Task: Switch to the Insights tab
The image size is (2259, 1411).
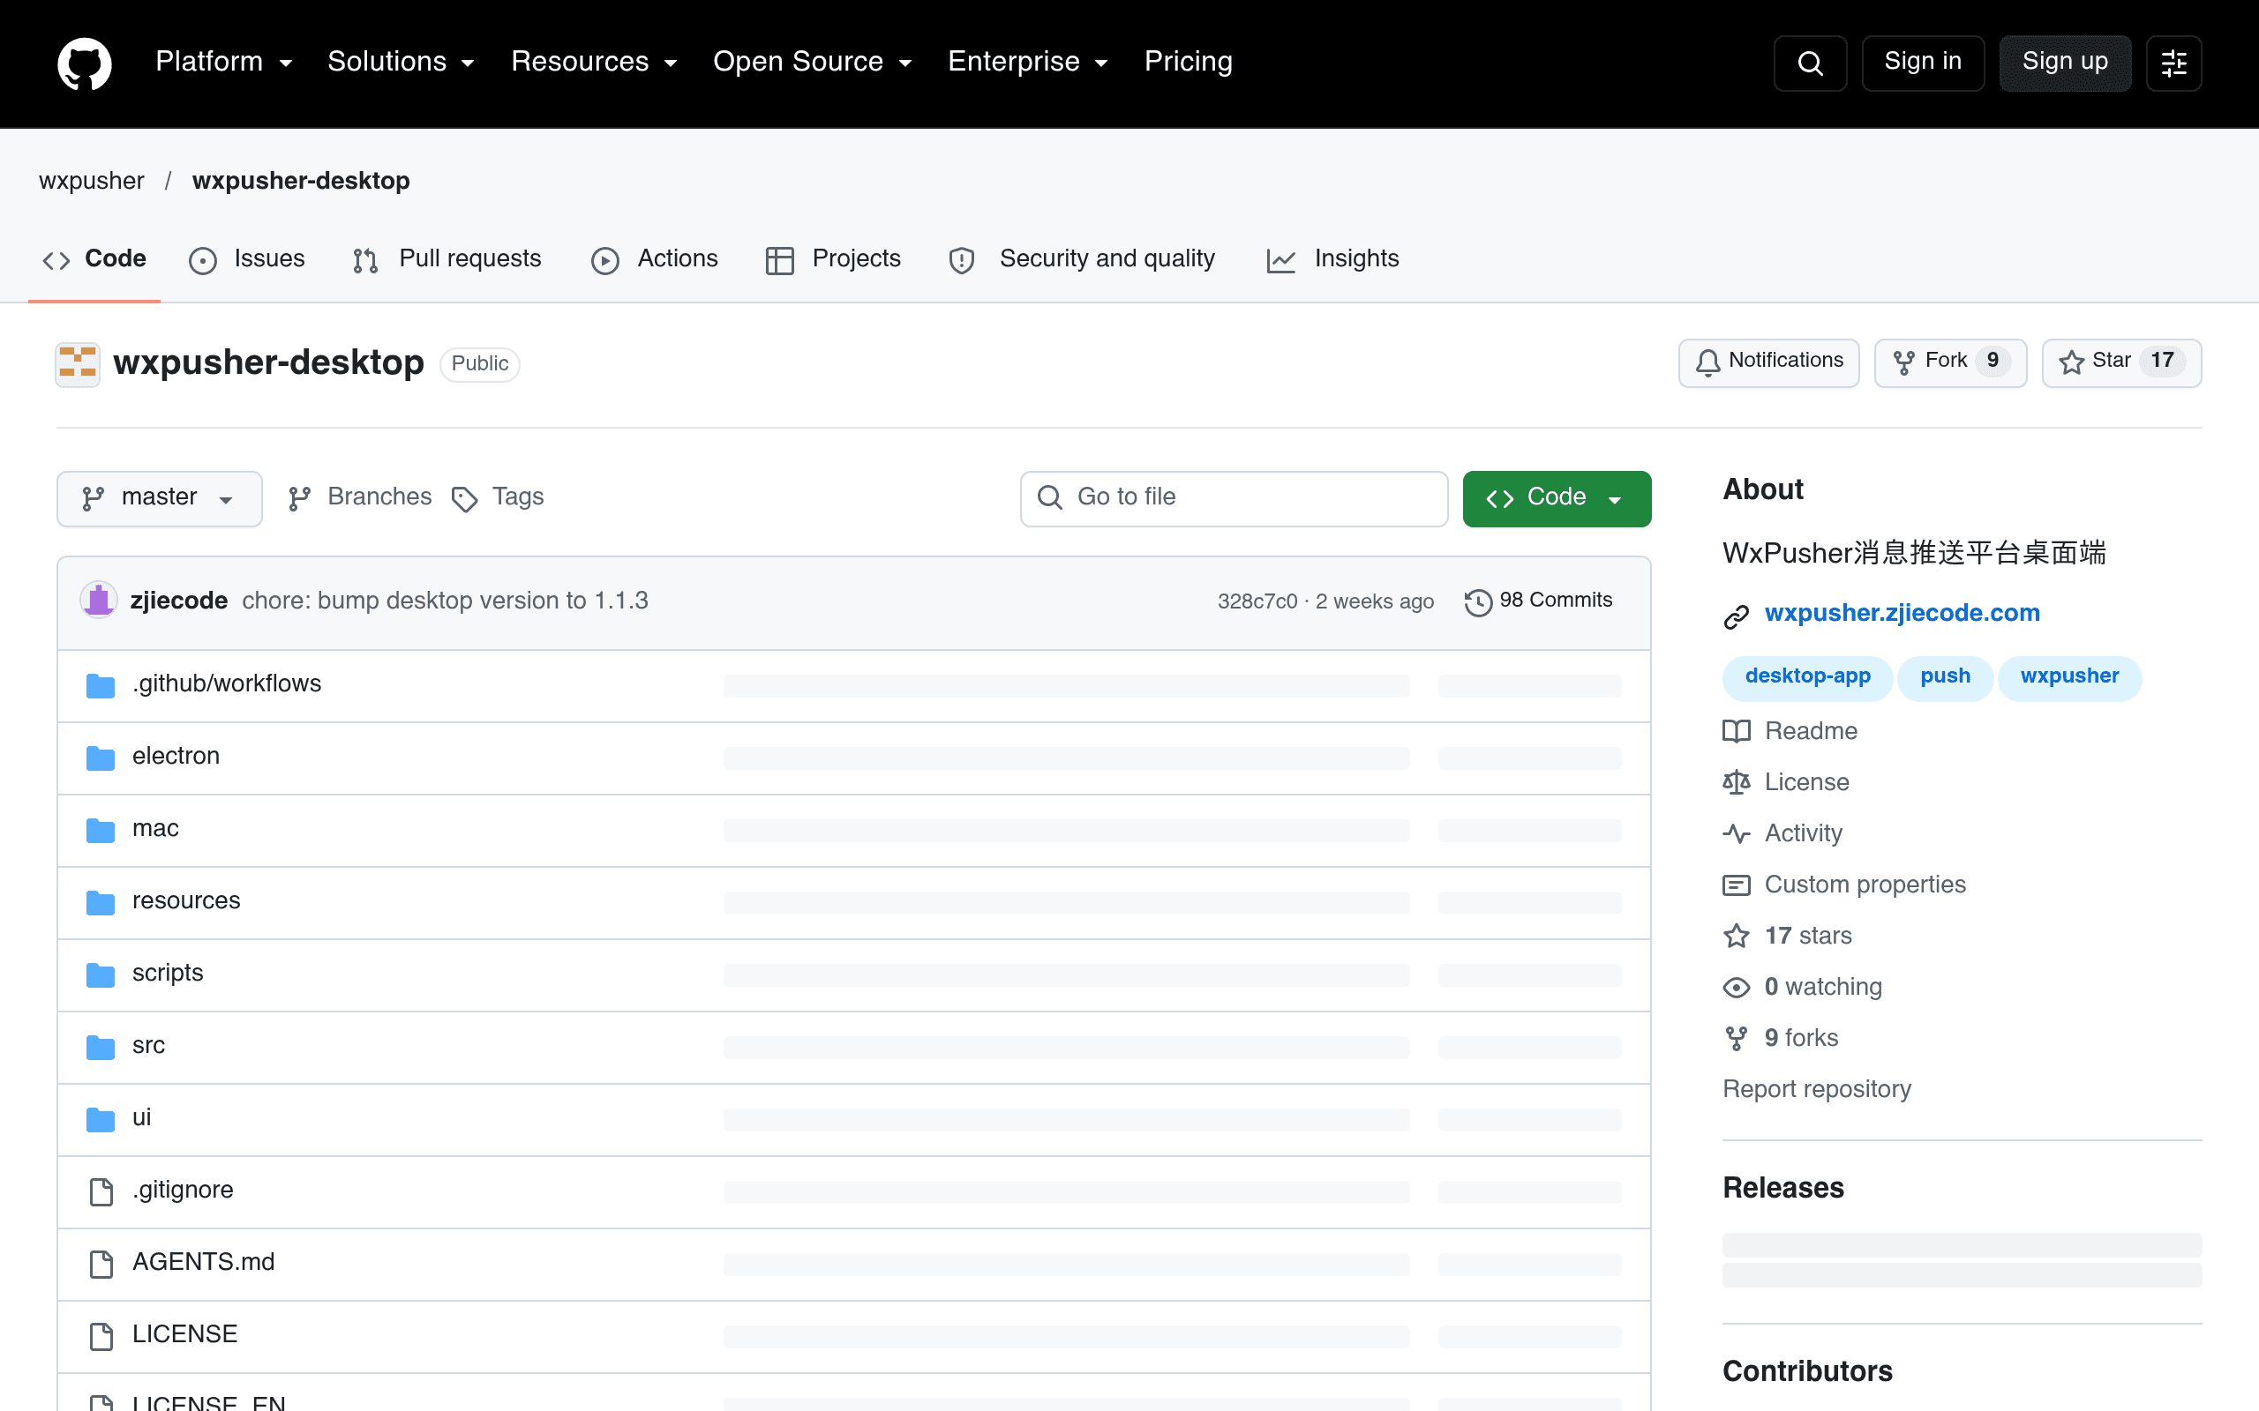Action: (1333, 259)
